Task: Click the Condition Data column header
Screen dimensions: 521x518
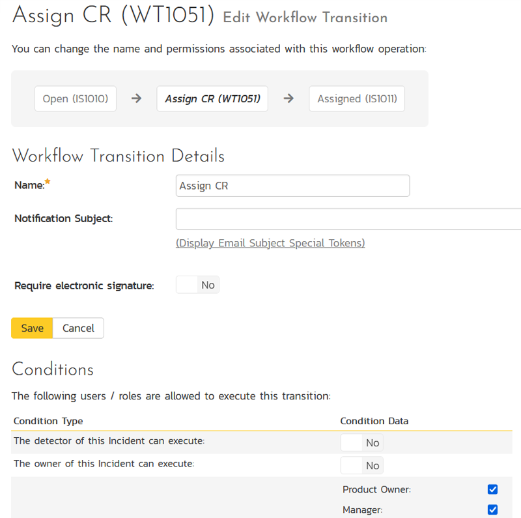Action: coord(374,421)
